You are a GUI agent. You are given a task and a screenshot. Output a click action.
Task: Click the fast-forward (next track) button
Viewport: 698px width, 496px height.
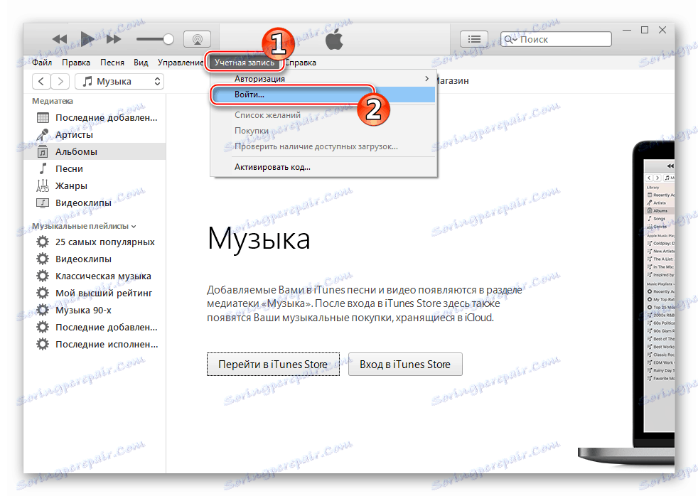tap(114, 39)
